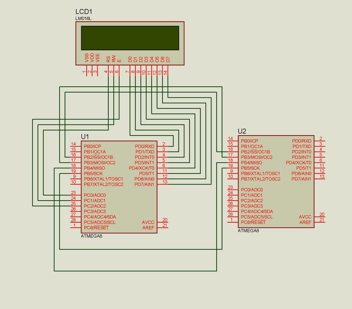Select the D0 pin label on LCD1

click(130, 59)
